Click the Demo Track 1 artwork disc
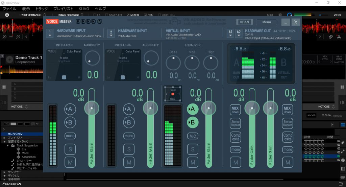 [9, 60]
